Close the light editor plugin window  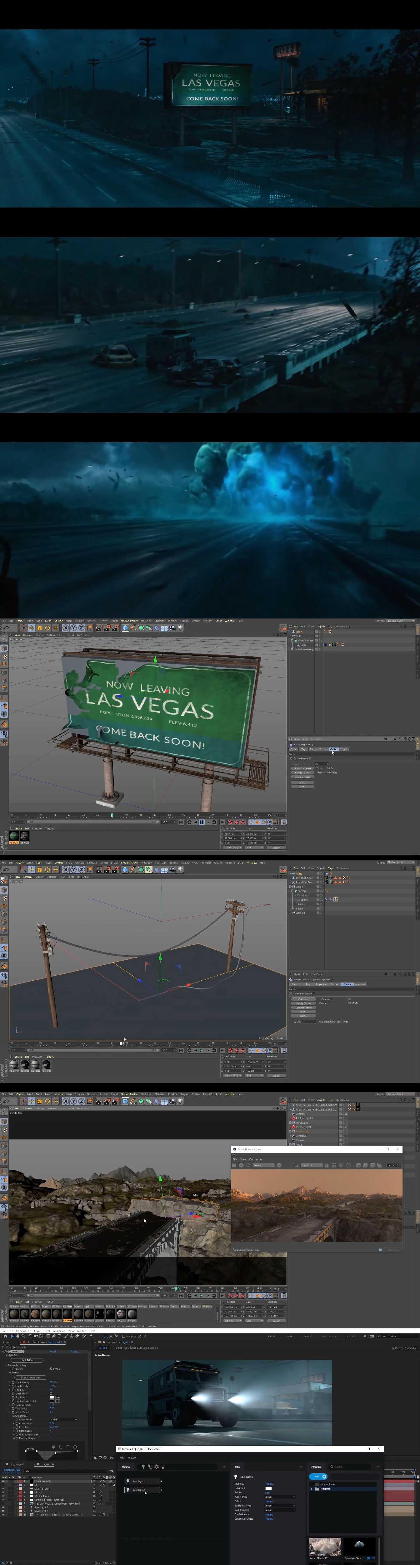[379, 1449]
